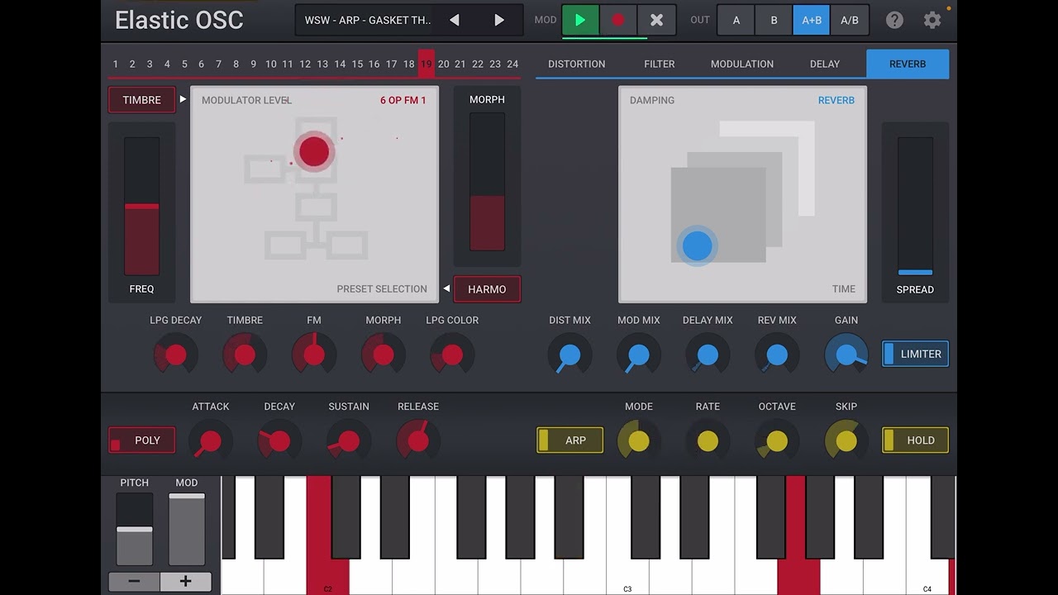Open the preset name selector WSW - ARP - GASKET
The height and width of the screenshot is (595, 1058).
[x=368, y=20]
